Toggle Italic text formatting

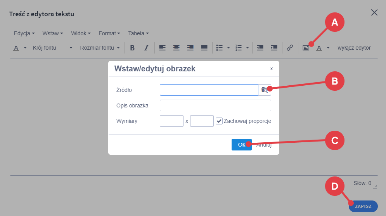point(146,48)
